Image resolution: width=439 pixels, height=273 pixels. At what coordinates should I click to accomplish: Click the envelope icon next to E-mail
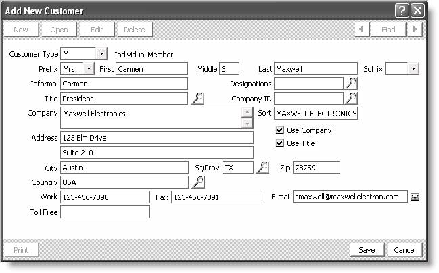click(x=415, y=197)
